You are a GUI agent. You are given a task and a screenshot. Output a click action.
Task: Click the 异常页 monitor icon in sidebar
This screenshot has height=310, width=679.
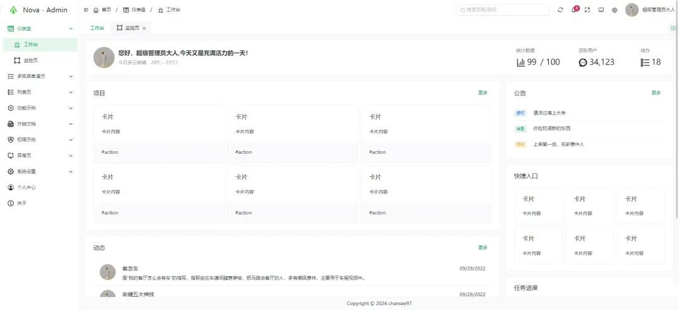point(11,156)
